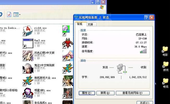Screen dimensions: 170x104
Task: Click the network name IP-COM
Action: [142, 38]
